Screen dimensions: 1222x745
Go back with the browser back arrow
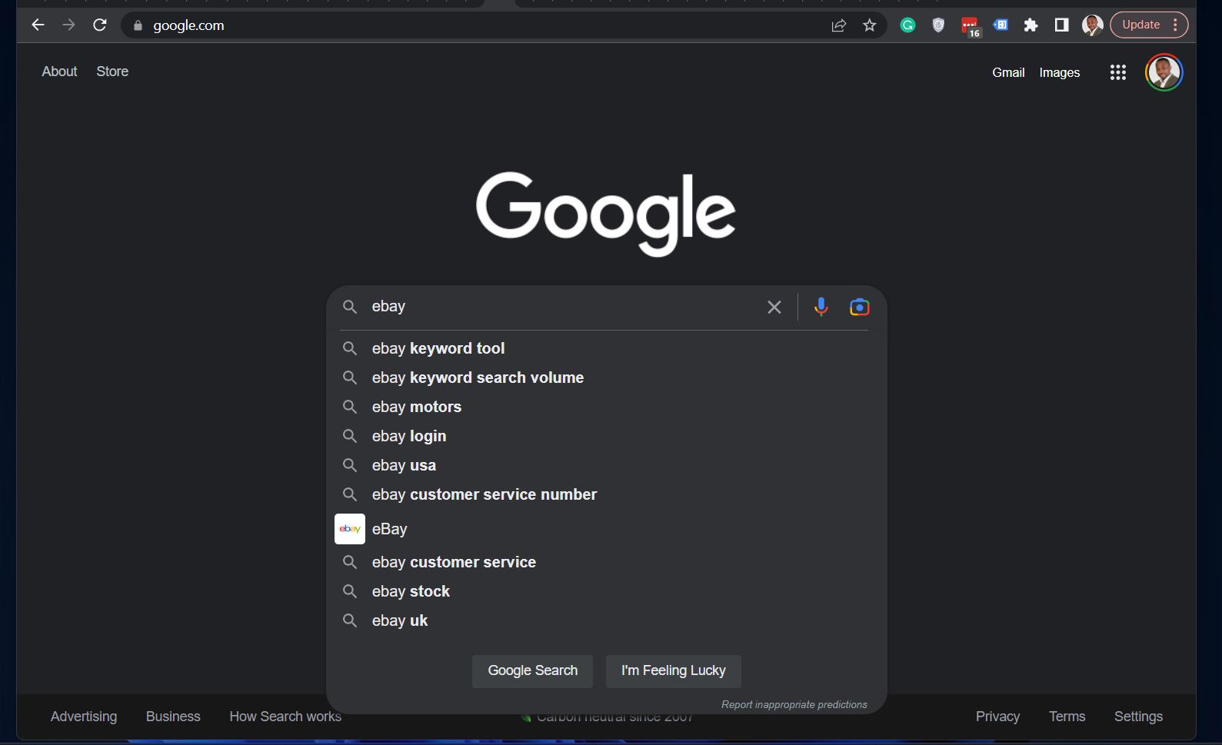click(38, 25)
